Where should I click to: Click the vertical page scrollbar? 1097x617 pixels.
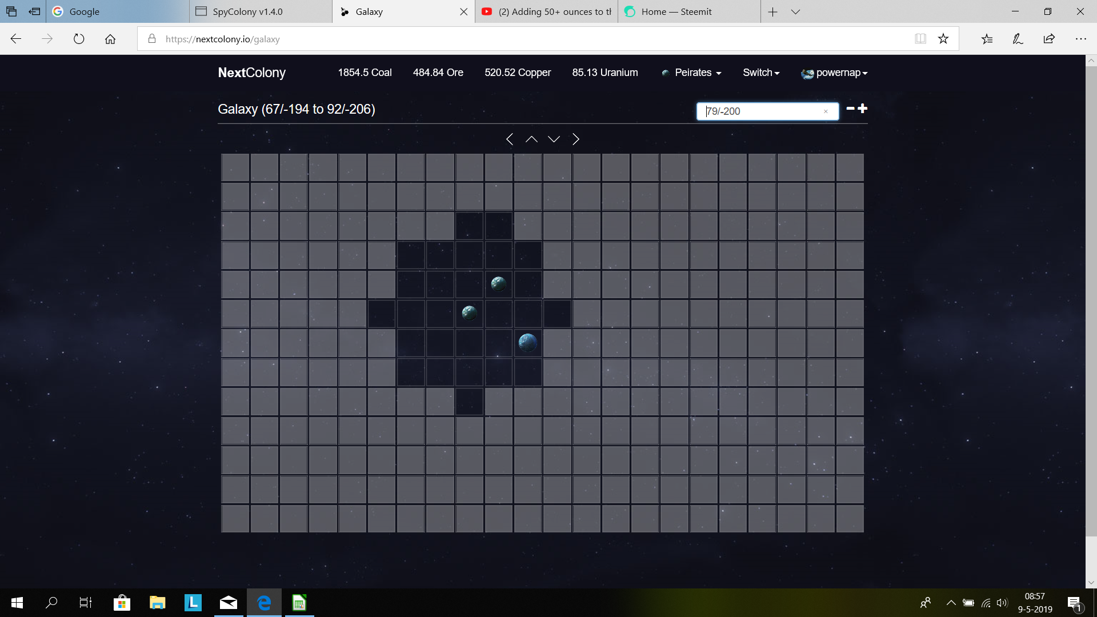(x=1092, y=314)
